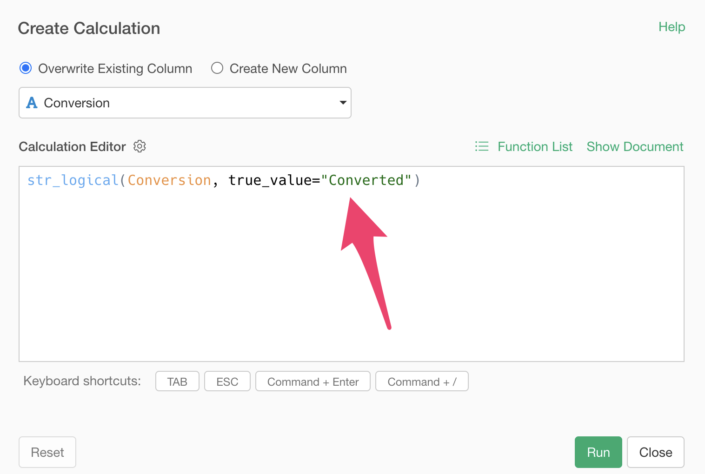Click the TAB shortcut key button
Viewport: 705px width, 474px height.
click(x=177, y=382)
